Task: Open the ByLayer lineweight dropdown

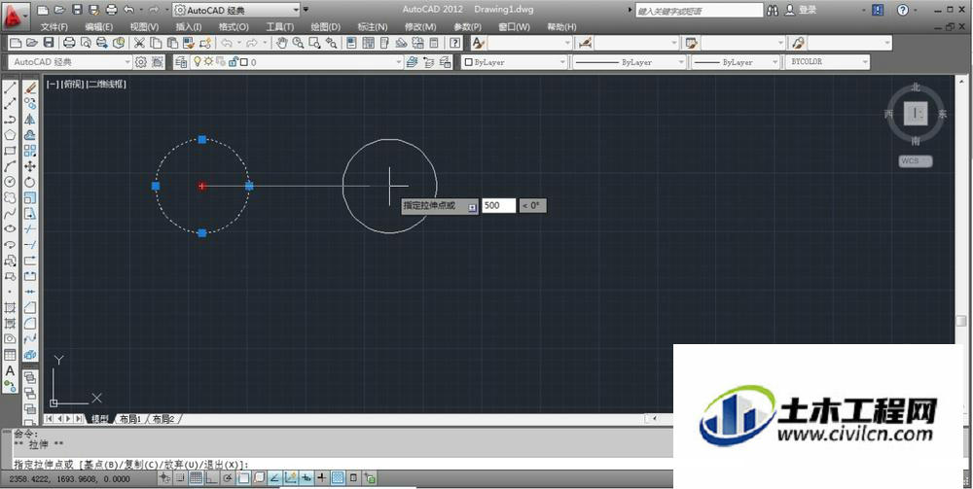Action: point(736,62)
